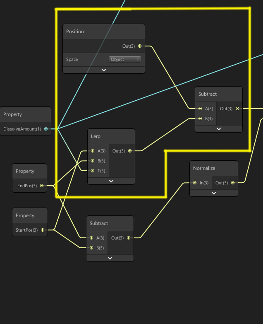Viewport: 263px width, 324px height.
Task: Click the Lerp node Out(3) output port
Action: tap(130, 151)
